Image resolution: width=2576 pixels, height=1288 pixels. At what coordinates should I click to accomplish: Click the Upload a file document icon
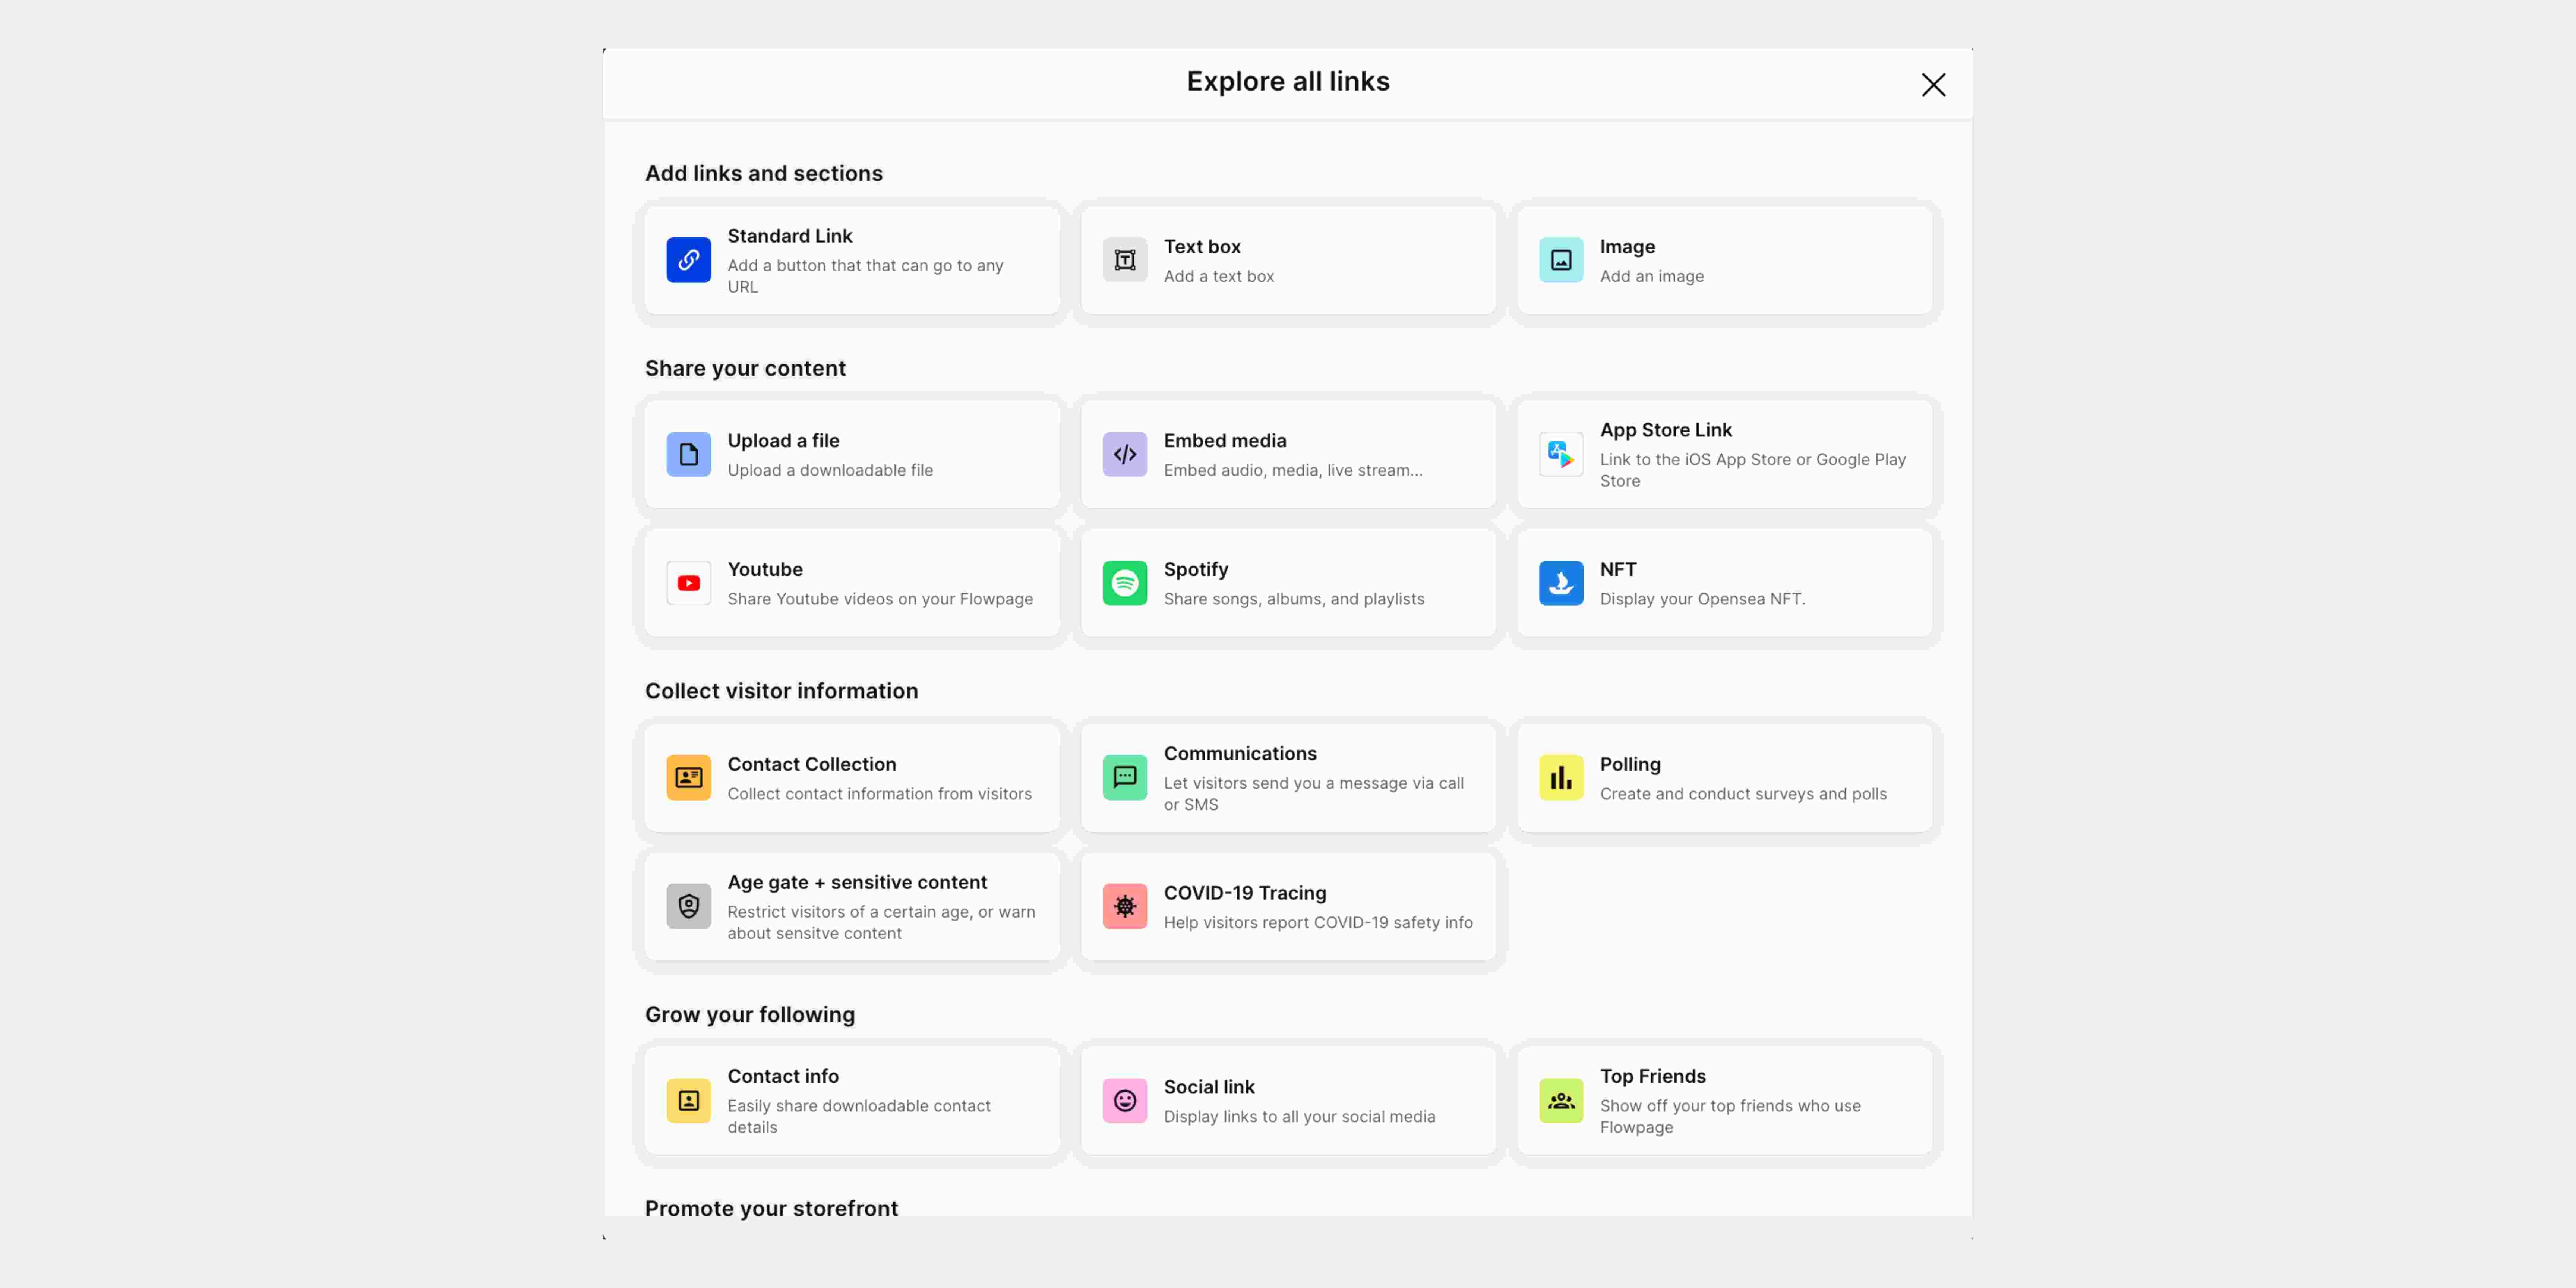click(689, 454)
